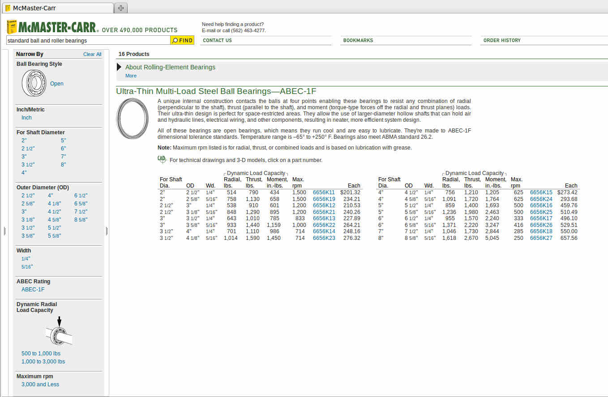Viewport: 608px width, 397px height.
Task: Filter shaft diameter to 7"
Action: click(x=64, y=157)
